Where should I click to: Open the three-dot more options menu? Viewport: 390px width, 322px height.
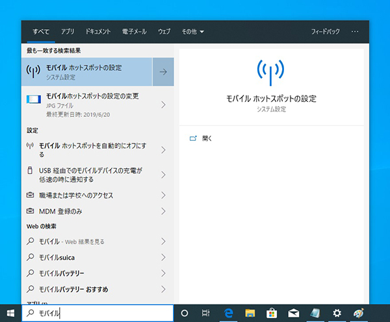click(355, 31)
